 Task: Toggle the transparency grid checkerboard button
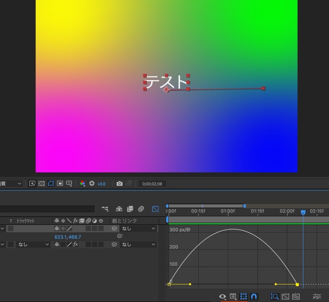[x=41, y=183]
